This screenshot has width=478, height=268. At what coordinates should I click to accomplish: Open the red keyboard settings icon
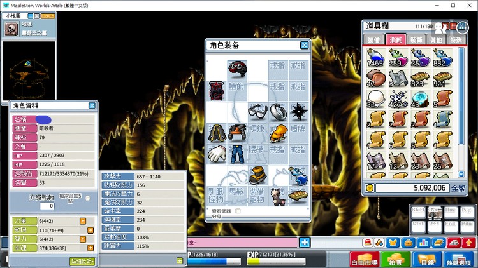point(453,243)
